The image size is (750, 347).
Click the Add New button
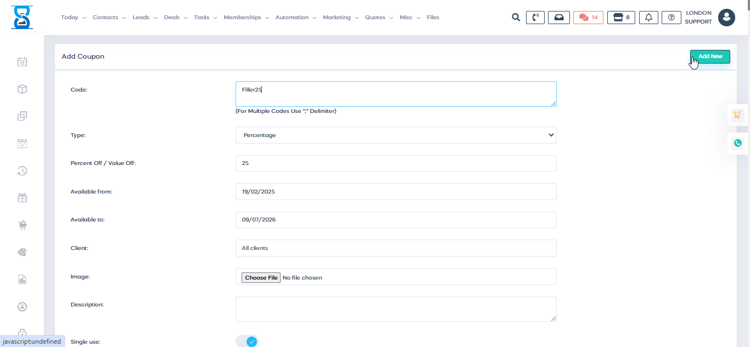click(710, 56)
